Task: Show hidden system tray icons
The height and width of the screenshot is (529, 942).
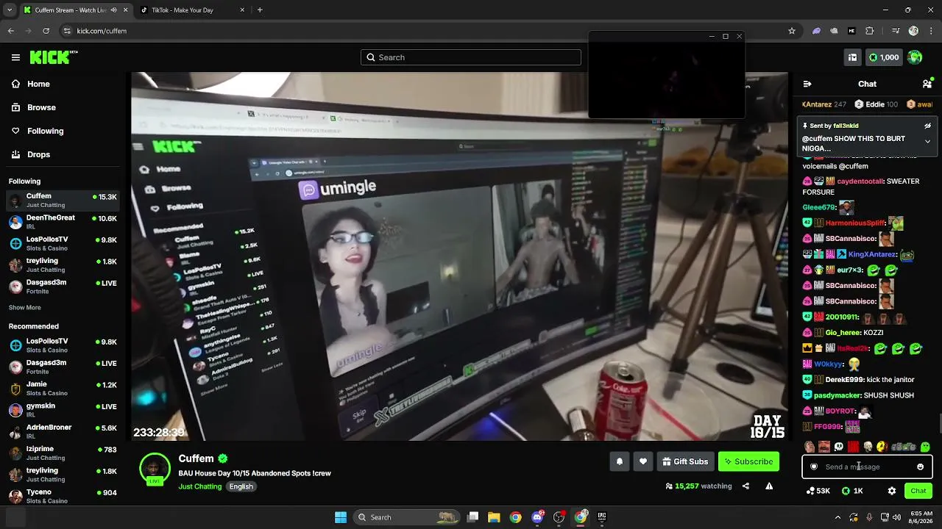Action: click(837, 517)
